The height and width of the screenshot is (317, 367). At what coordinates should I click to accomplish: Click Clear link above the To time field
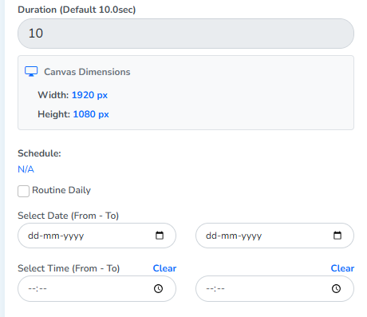(x=342, y=268)
